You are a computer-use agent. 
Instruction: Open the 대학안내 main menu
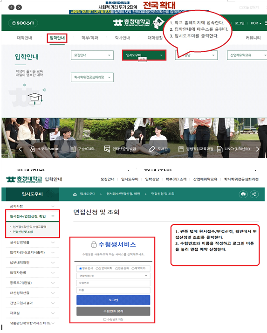[24, 38]
